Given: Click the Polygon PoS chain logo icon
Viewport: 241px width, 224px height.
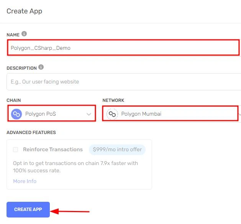Looking at the screenshot, I should point(16,114).
